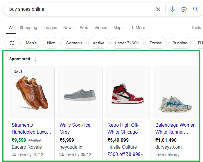Clear the search box with the X icon
The width and height of the screenshot is (203, 162).
pyautogui.click(x=158, y=9)
